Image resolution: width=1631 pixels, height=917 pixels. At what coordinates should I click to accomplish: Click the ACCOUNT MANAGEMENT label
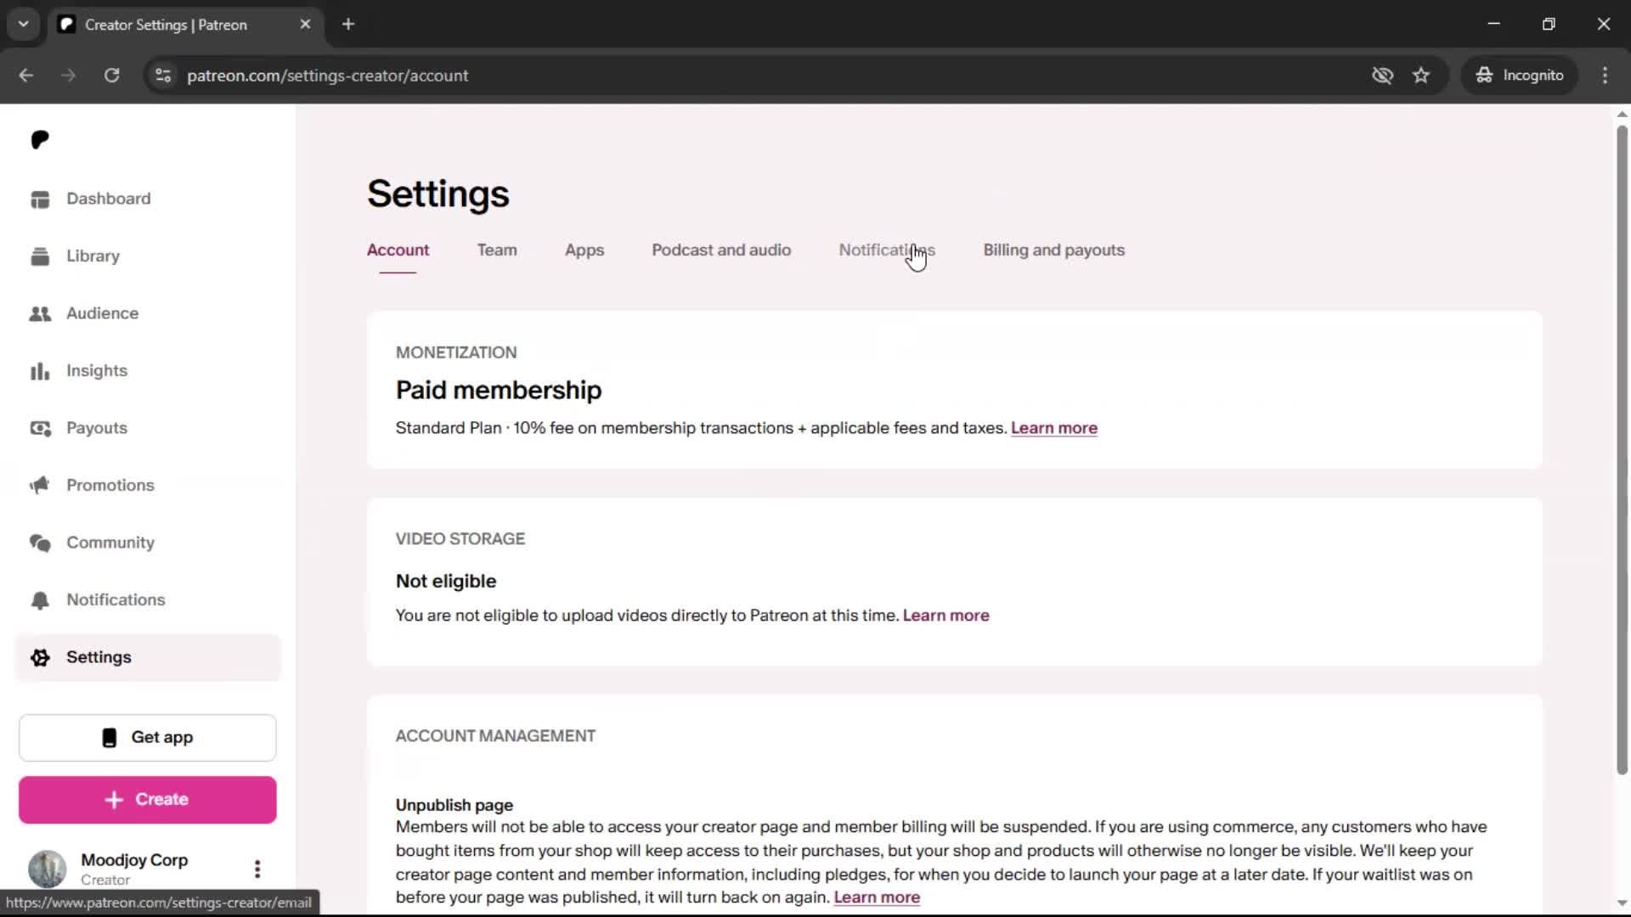tap(495, 736)
